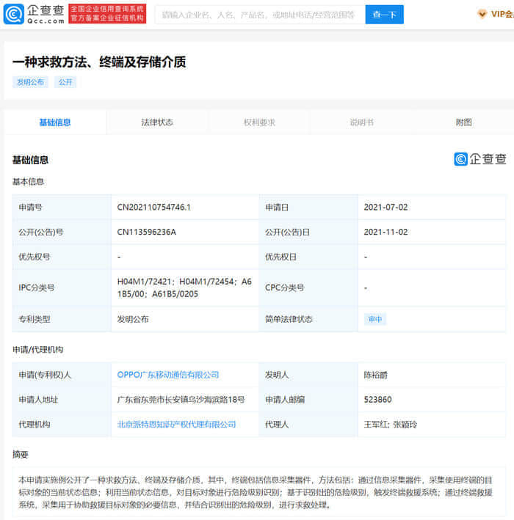
Task: Click inventor name 陈裕鹏
Action: click(376, 375)
